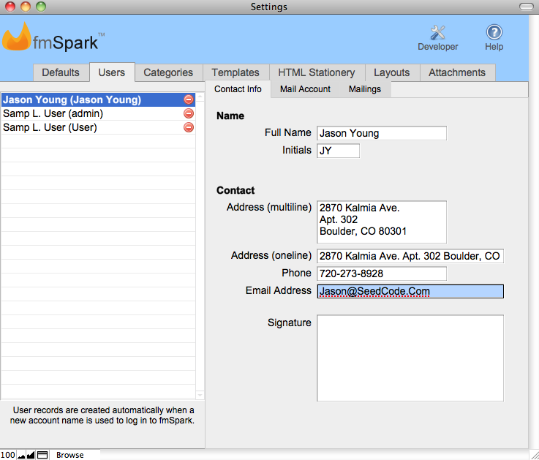Delete the Samp L. User (User) record

(x=189, y=127)
